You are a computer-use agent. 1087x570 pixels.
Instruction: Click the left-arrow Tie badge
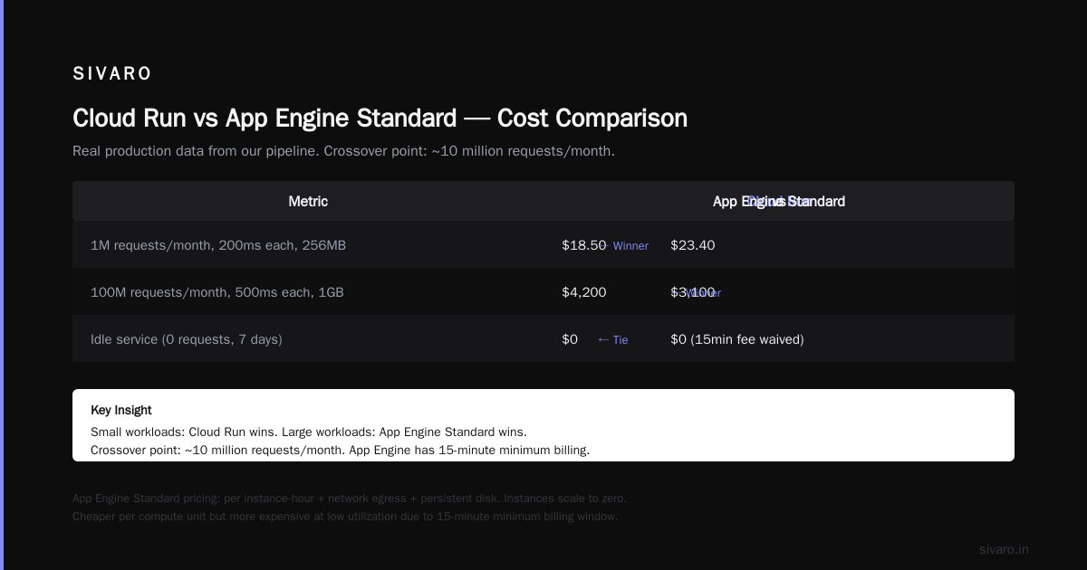pyautogui.click(x=613, y=340)
